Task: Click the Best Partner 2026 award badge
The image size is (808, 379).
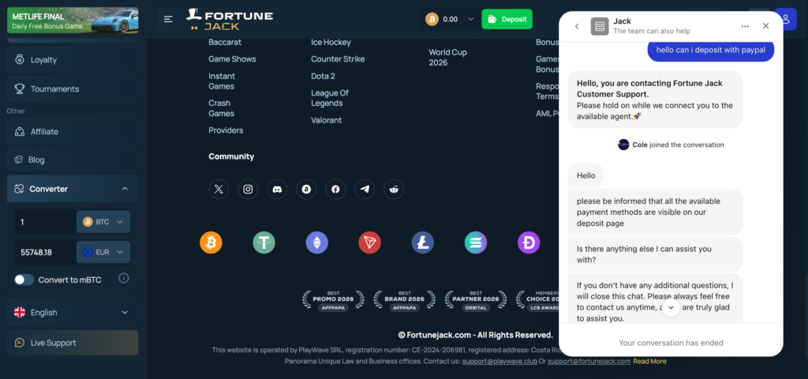Action: [476, 301]
